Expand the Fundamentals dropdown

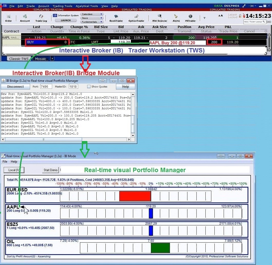92,22
